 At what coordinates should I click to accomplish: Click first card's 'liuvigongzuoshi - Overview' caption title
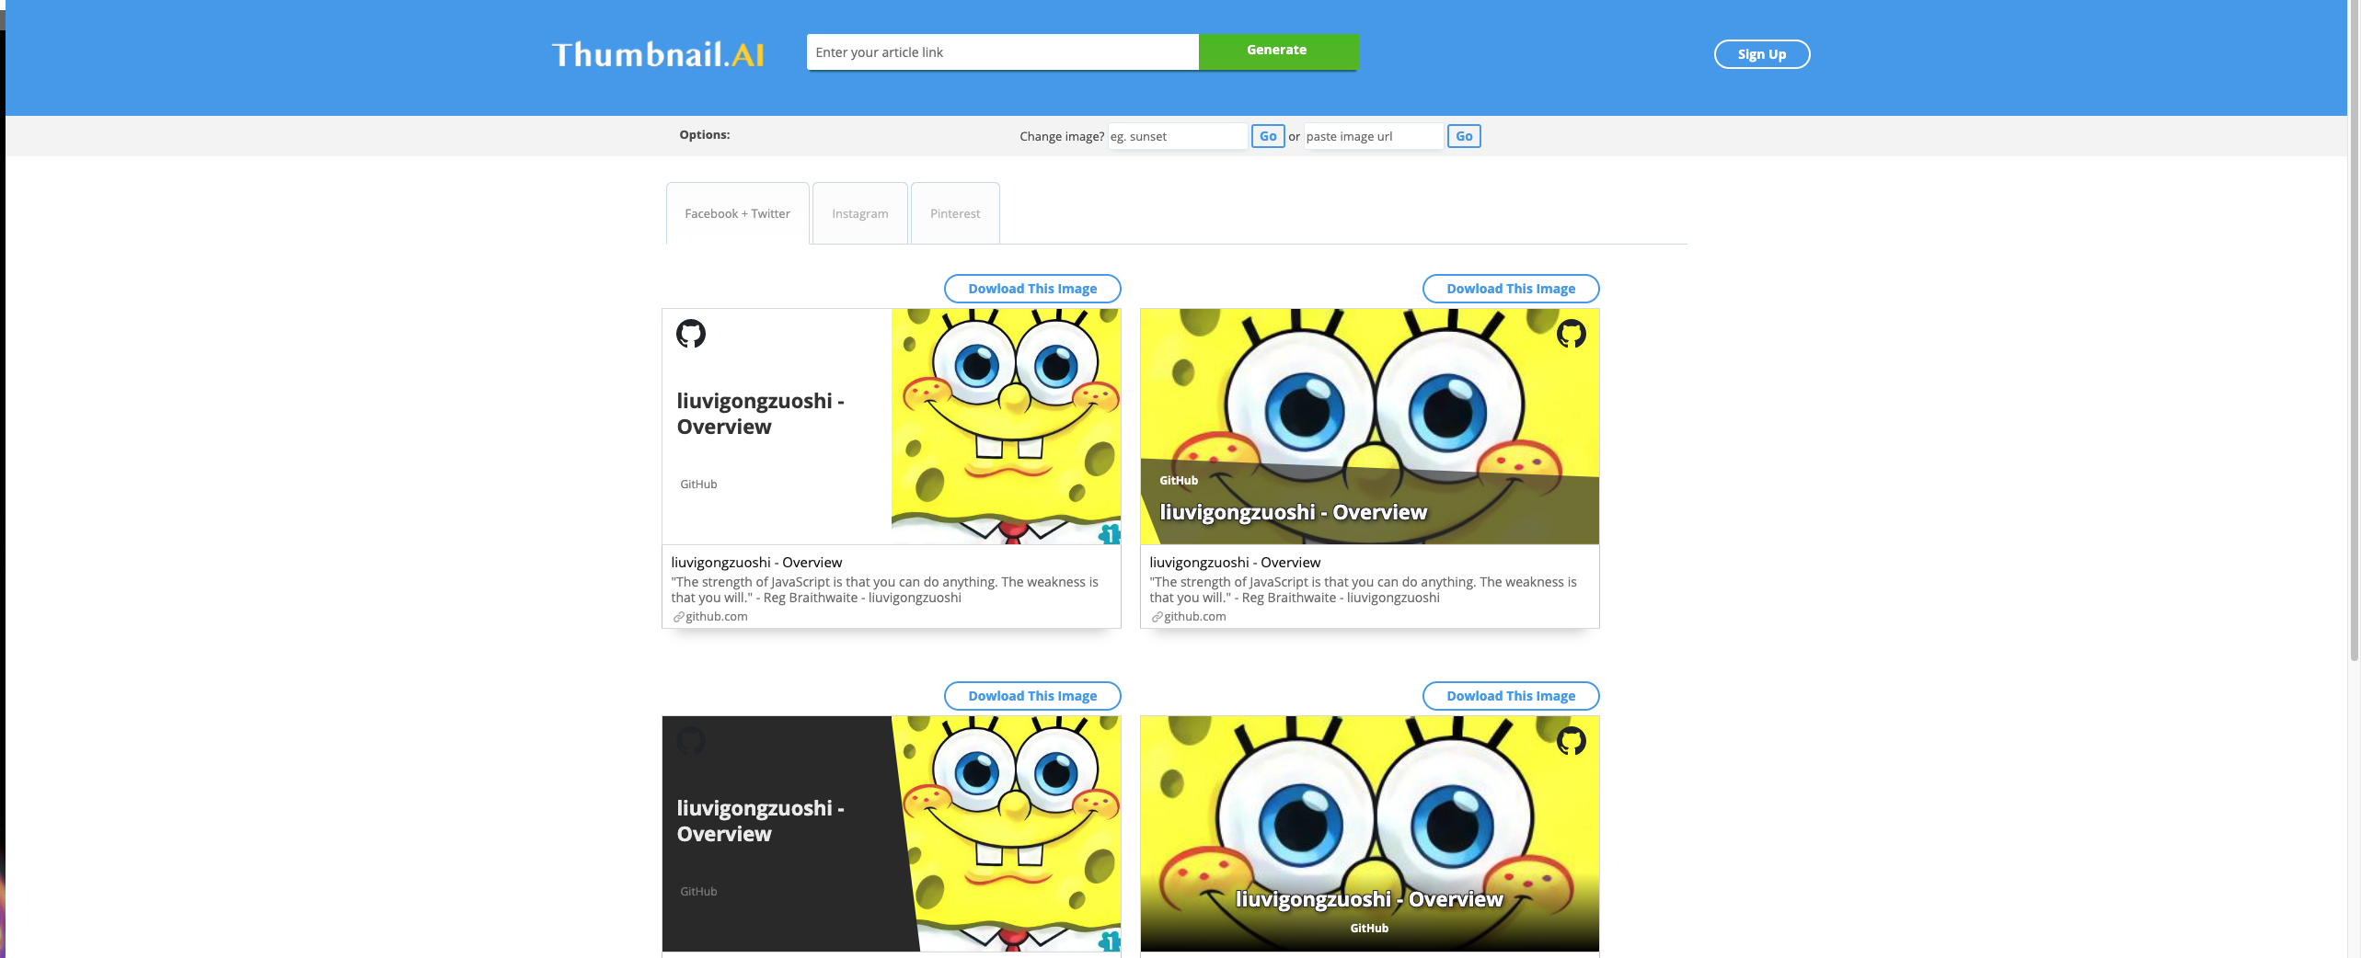tap(756, 563)
